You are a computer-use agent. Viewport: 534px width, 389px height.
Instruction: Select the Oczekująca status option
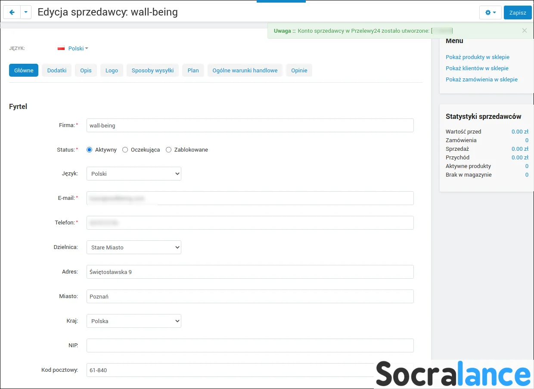[x=125, y=150]
